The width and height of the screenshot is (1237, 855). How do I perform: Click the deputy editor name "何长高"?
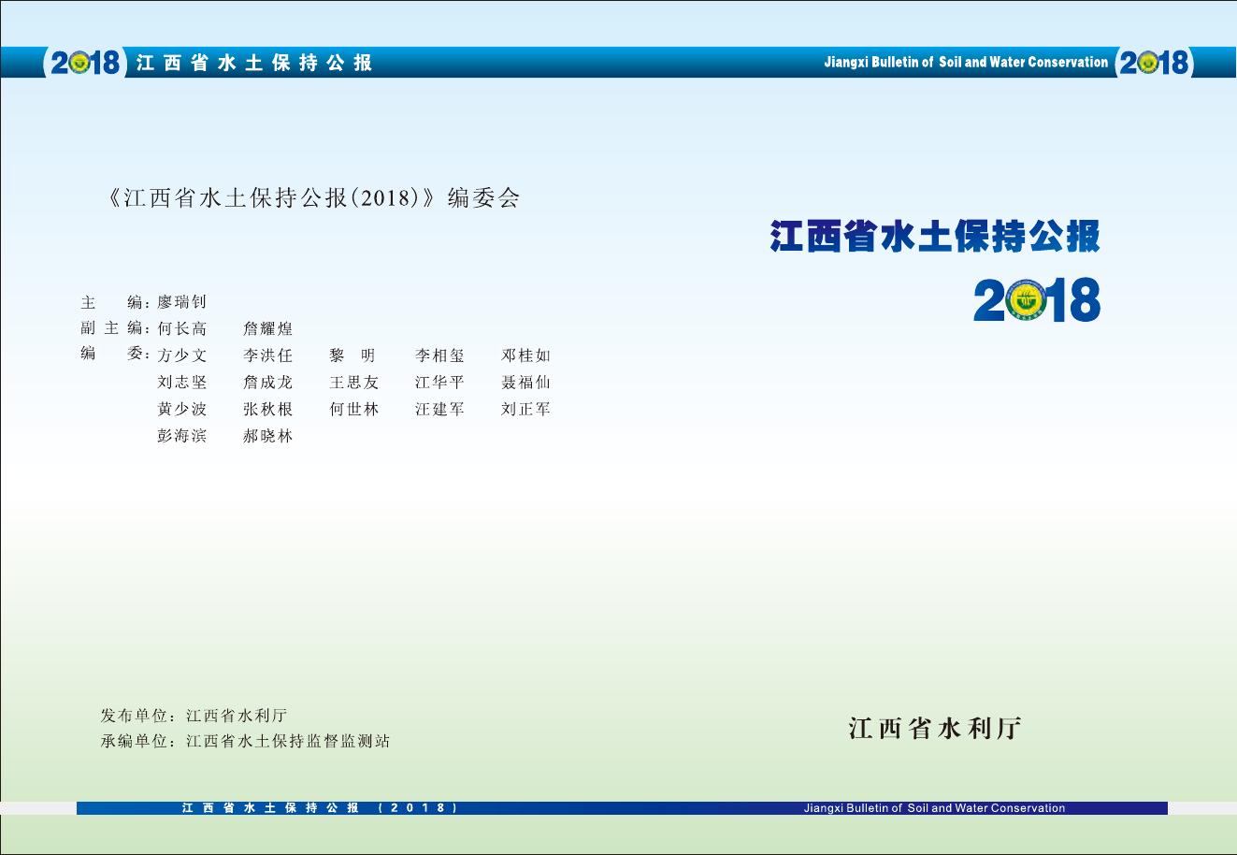pyautogui.click(x=181, y=328)
